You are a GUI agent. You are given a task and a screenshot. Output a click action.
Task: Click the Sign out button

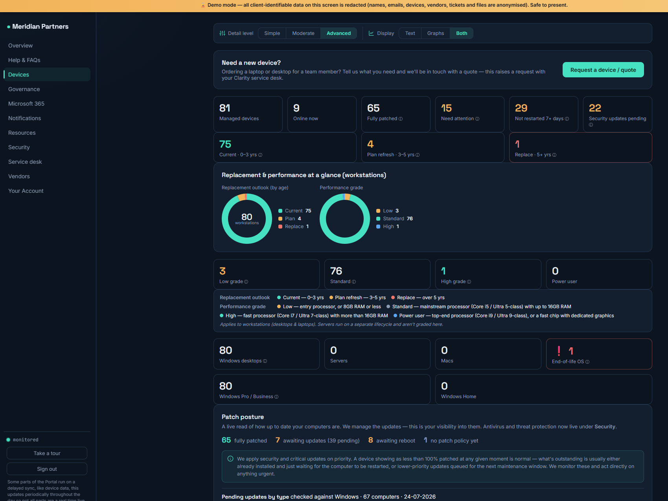(47, 469)
